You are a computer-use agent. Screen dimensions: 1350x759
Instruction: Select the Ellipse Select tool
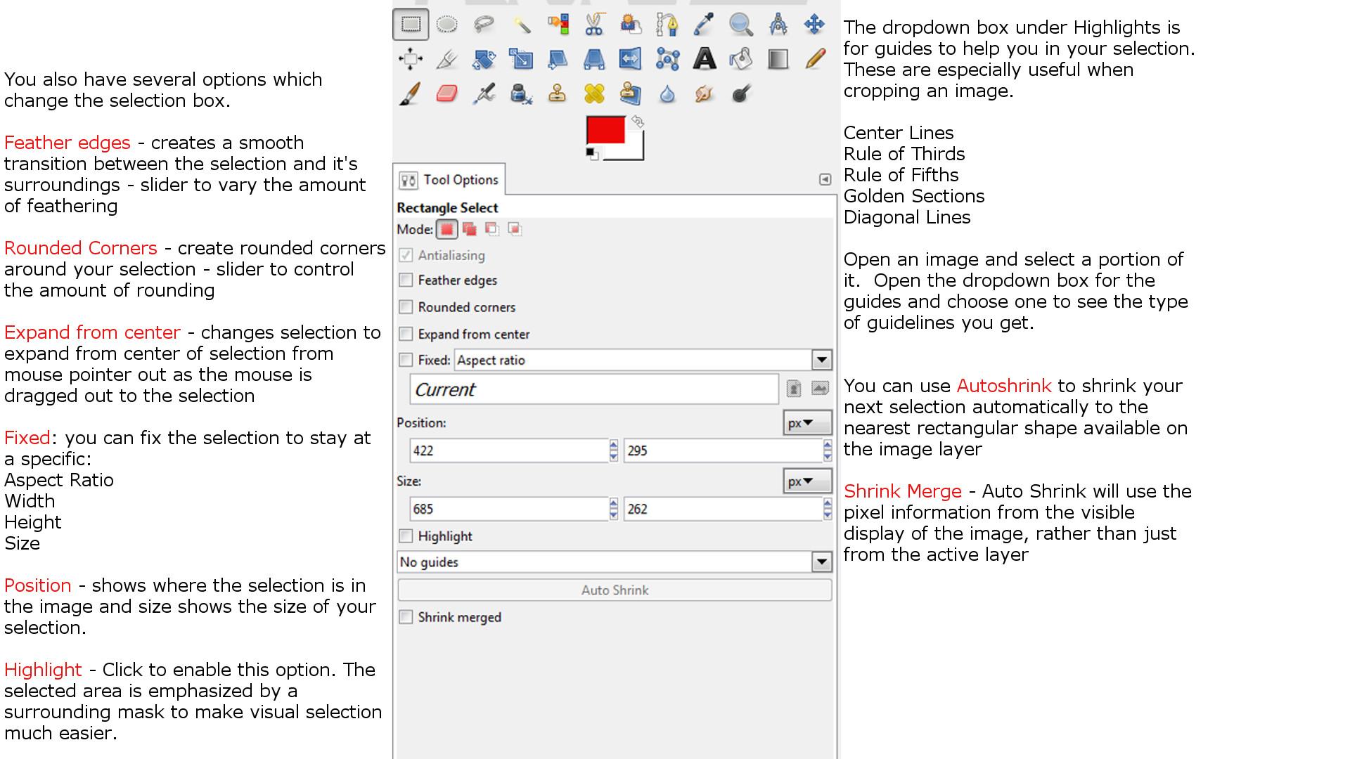447,25
